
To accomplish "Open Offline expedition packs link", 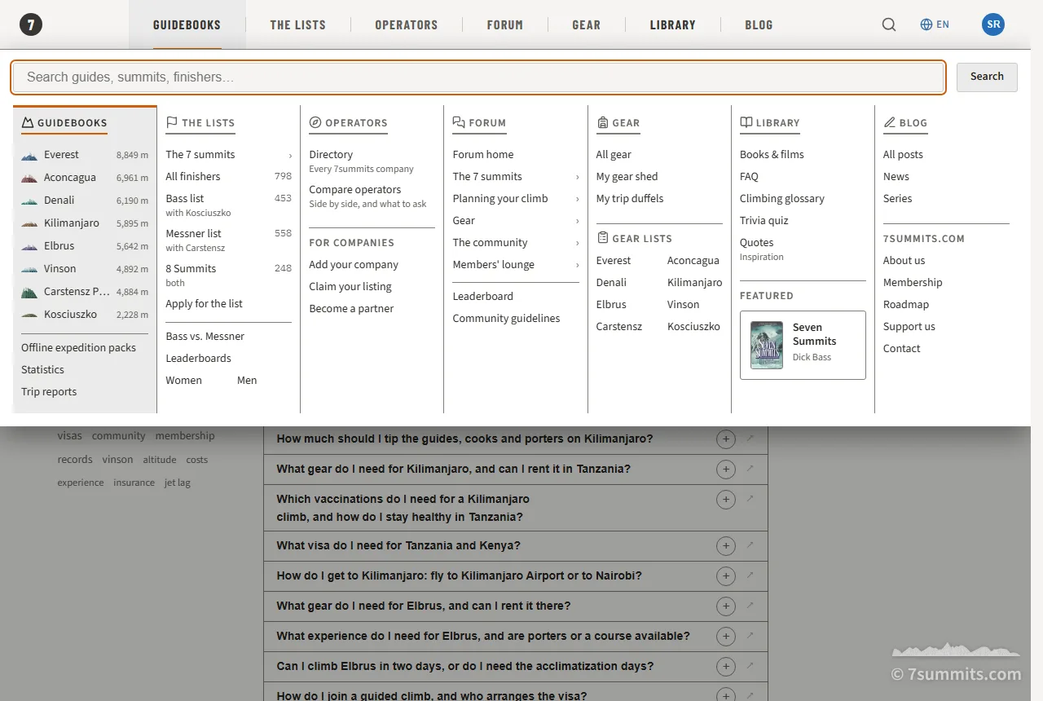I will pos(78,347).
